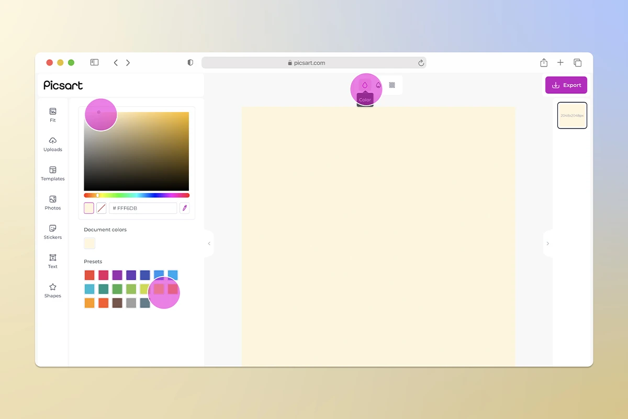The height and width of the screenshot is (419, 628).
Task: Click the picsart.com address bar
Action: (x=314, y=62)
